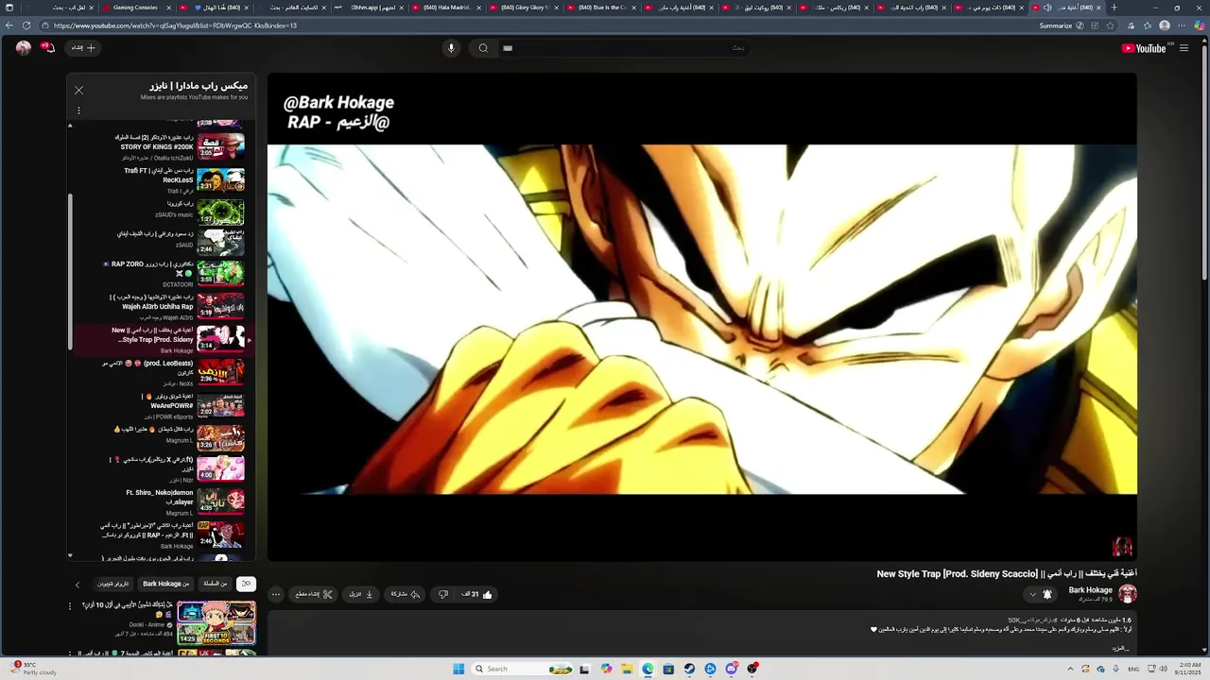Switch to the Gaming Consoles browser tab
Viewport: 1210px width, 680px height.
[135, 8]
